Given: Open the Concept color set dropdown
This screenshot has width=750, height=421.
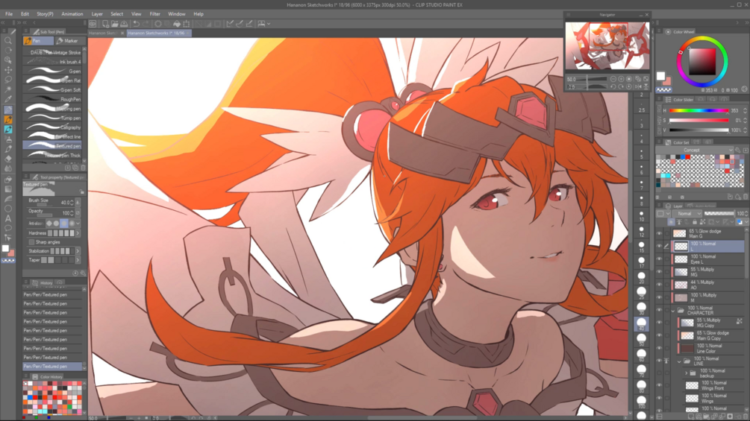Looking at the screenshot, I should point(695,150).
